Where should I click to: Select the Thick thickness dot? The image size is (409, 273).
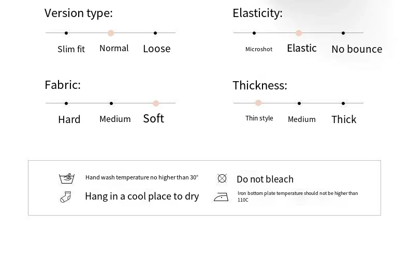pyautogui.click(x=343, y=103)
